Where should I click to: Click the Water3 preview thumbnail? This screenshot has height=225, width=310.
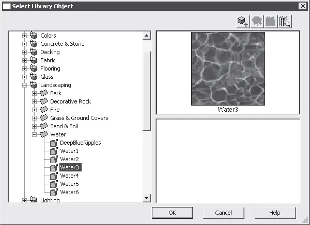coord(228,68)
